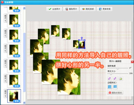Click 替换 on the 照片9 thumbnail

[17, 101]
